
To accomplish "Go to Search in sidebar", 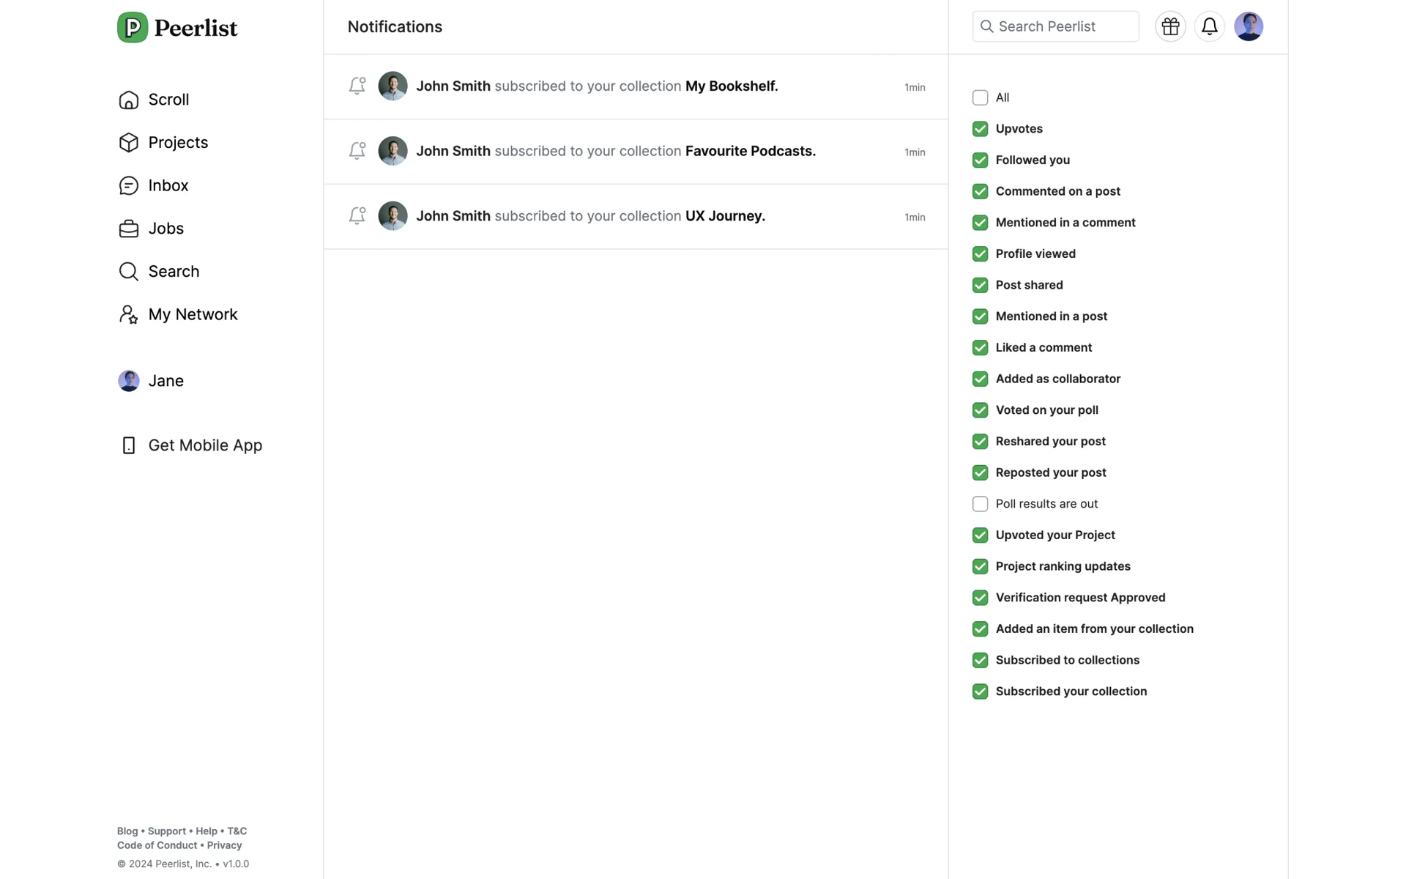I will click(x=174, y=272).
